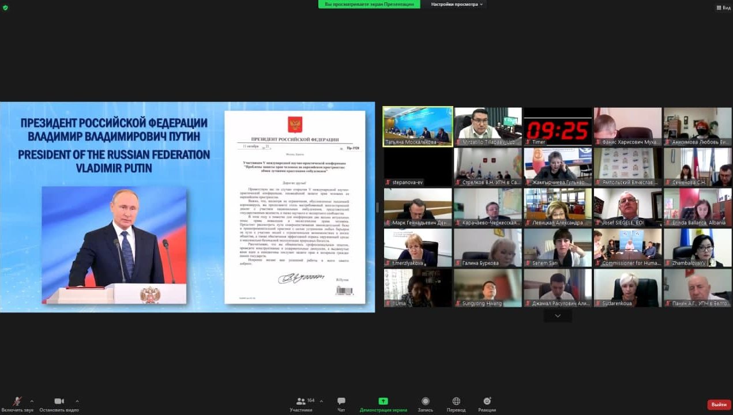Leave the meeting with Выйти button
The height and width of the screenshot is (415, 733).
coord(719,405)
